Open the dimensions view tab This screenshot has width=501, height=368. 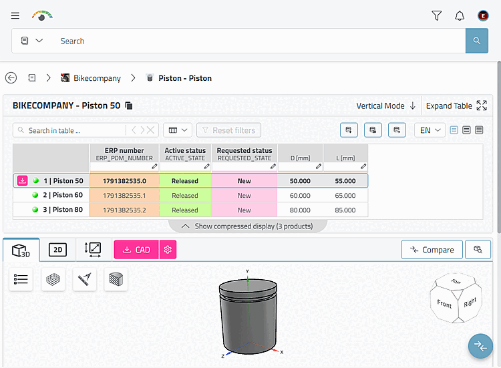click(93, 250)
